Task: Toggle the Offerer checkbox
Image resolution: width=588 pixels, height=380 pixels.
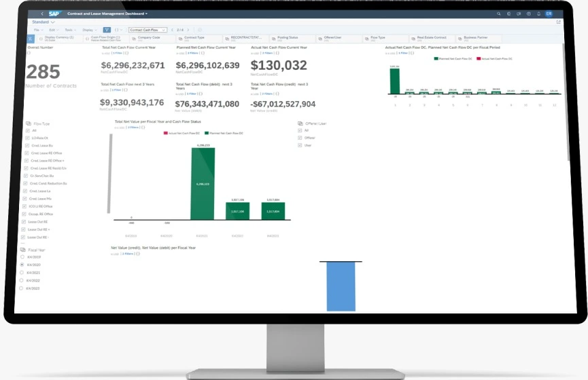Action: (x=300, y=138)
